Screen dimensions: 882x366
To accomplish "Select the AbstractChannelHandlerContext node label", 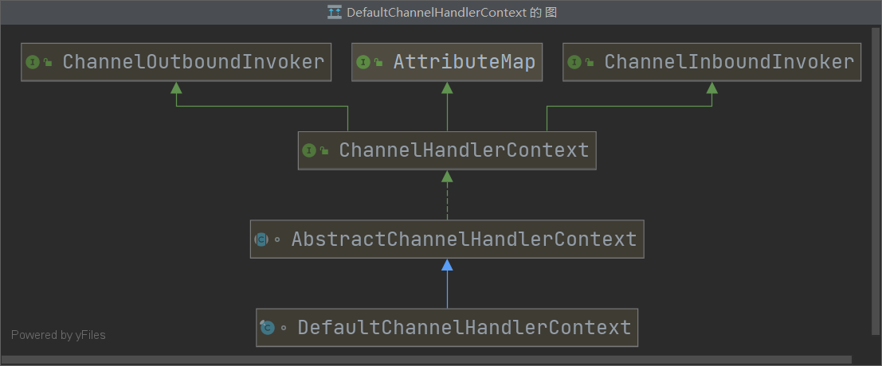I will (464, 239).
